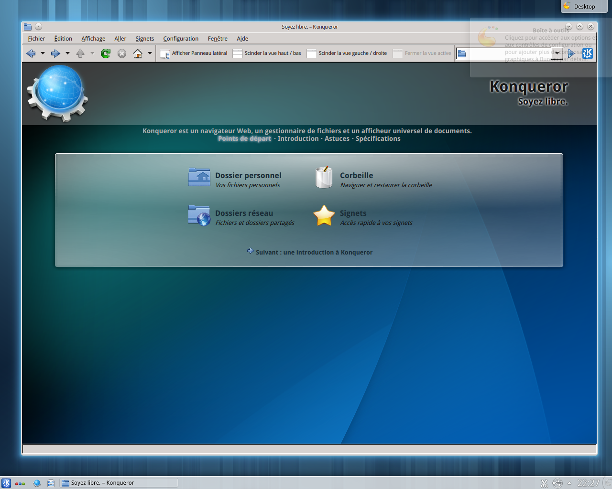Open the dropdown arrow next to Home
This screenshot has width=612, height=489.
tap(150, 53)
